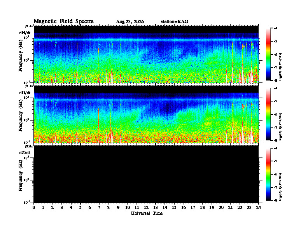The height and width of the screenshot is (238, 308).
Task: Click the 'Magnetic Field Spectra' plot title
Action: pyautogui.click(x=64, y=21)
